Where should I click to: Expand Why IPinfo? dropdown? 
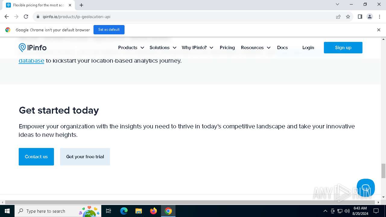(x=198, y=48)
